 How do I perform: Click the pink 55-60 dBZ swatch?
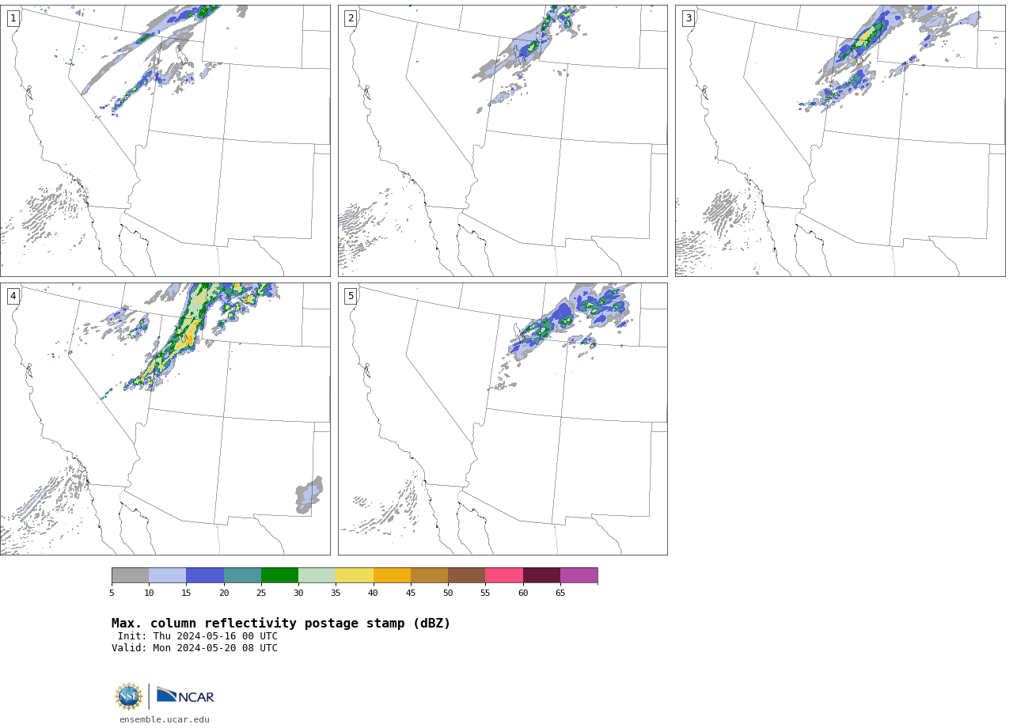(x=504, y=575)
